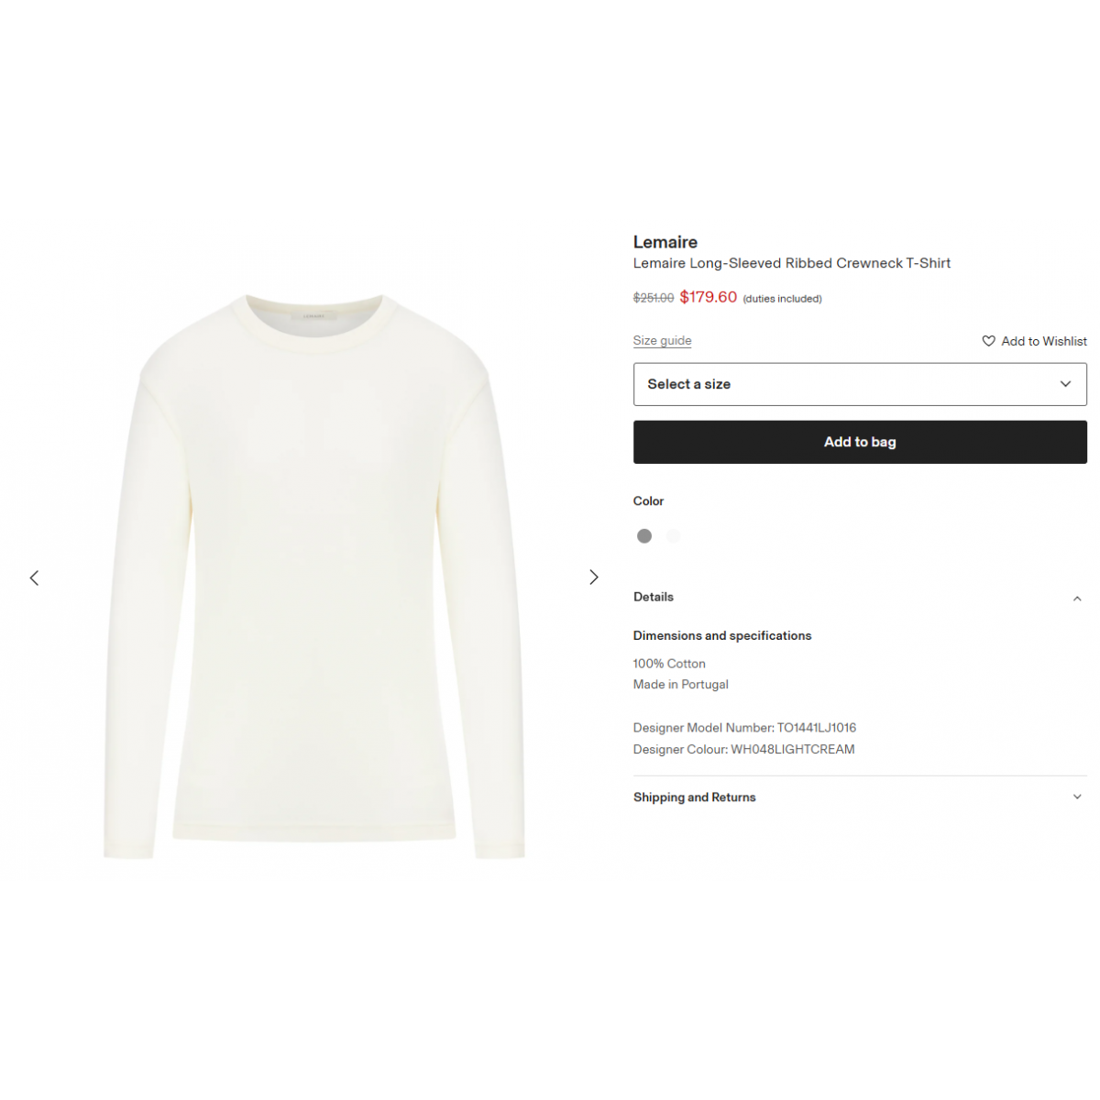Screen dimensions: 1100x1100
Task: Click the Add to Wishlist text
Action: click(1044, 341)
